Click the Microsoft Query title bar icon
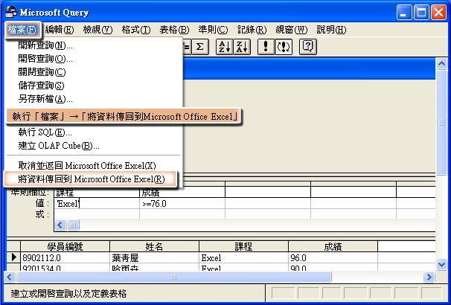Viewport: 451px width, 305px height. click(10, 12)
